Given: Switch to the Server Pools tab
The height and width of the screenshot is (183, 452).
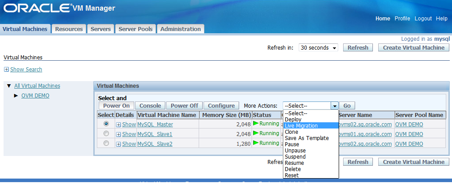Looking at the screenshot, I should coord(136,29).
